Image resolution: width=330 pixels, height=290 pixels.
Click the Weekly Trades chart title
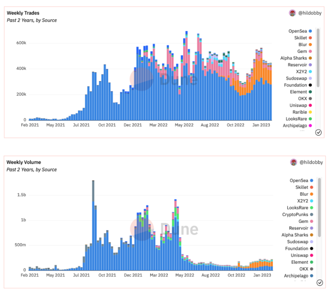pos(23,13)
